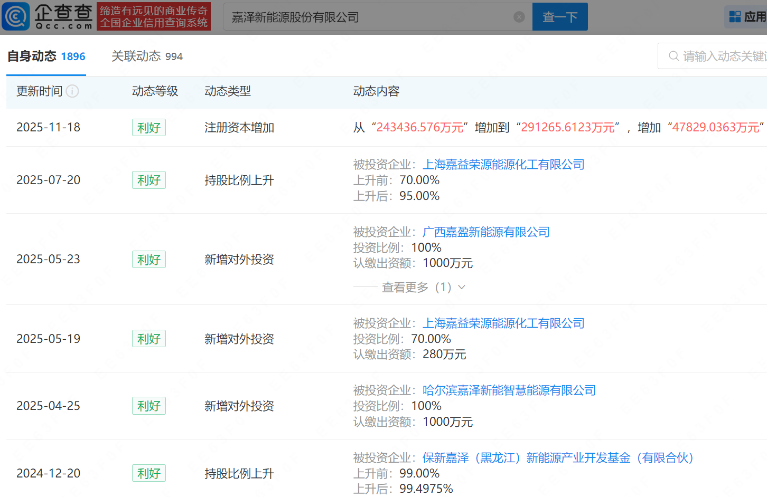Click the magnifier icon in the keyword search box
The image size is (767, 497).
pos(674,56)
